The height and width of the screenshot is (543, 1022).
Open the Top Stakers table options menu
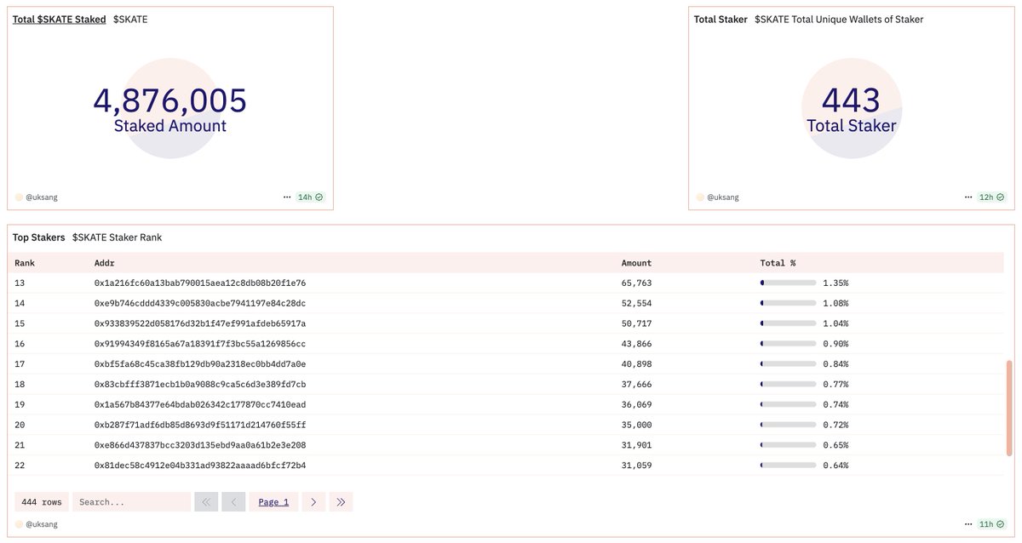click(x=968, y=523)
